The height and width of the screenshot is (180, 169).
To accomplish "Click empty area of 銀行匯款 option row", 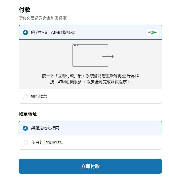I will pos(103,97).
